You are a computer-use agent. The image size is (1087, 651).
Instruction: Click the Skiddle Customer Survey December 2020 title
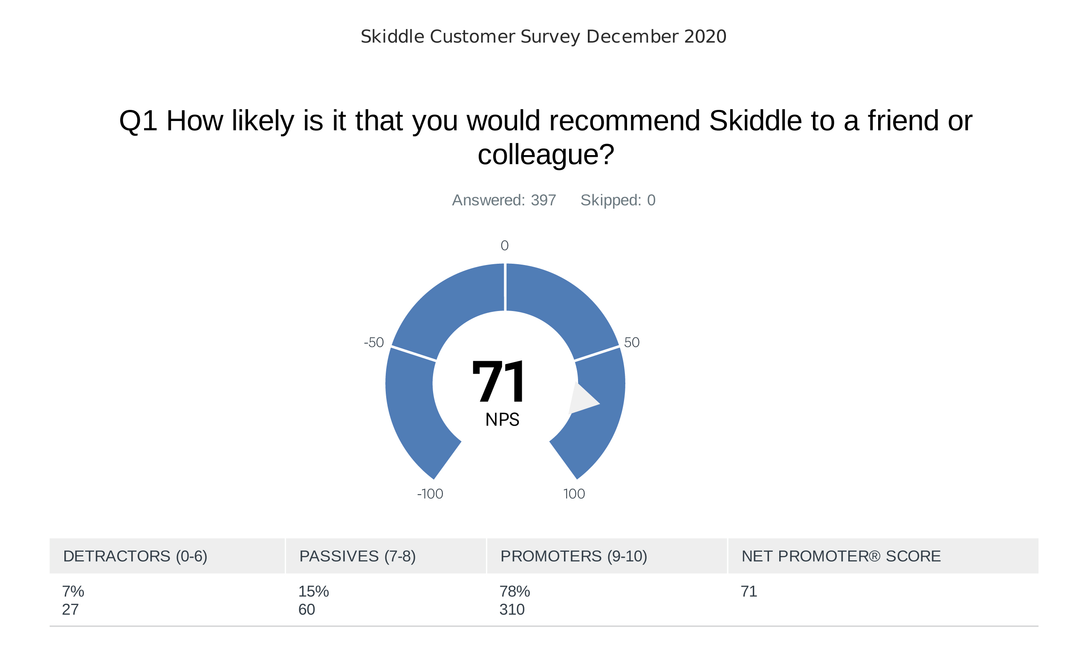tap(543, 36)
